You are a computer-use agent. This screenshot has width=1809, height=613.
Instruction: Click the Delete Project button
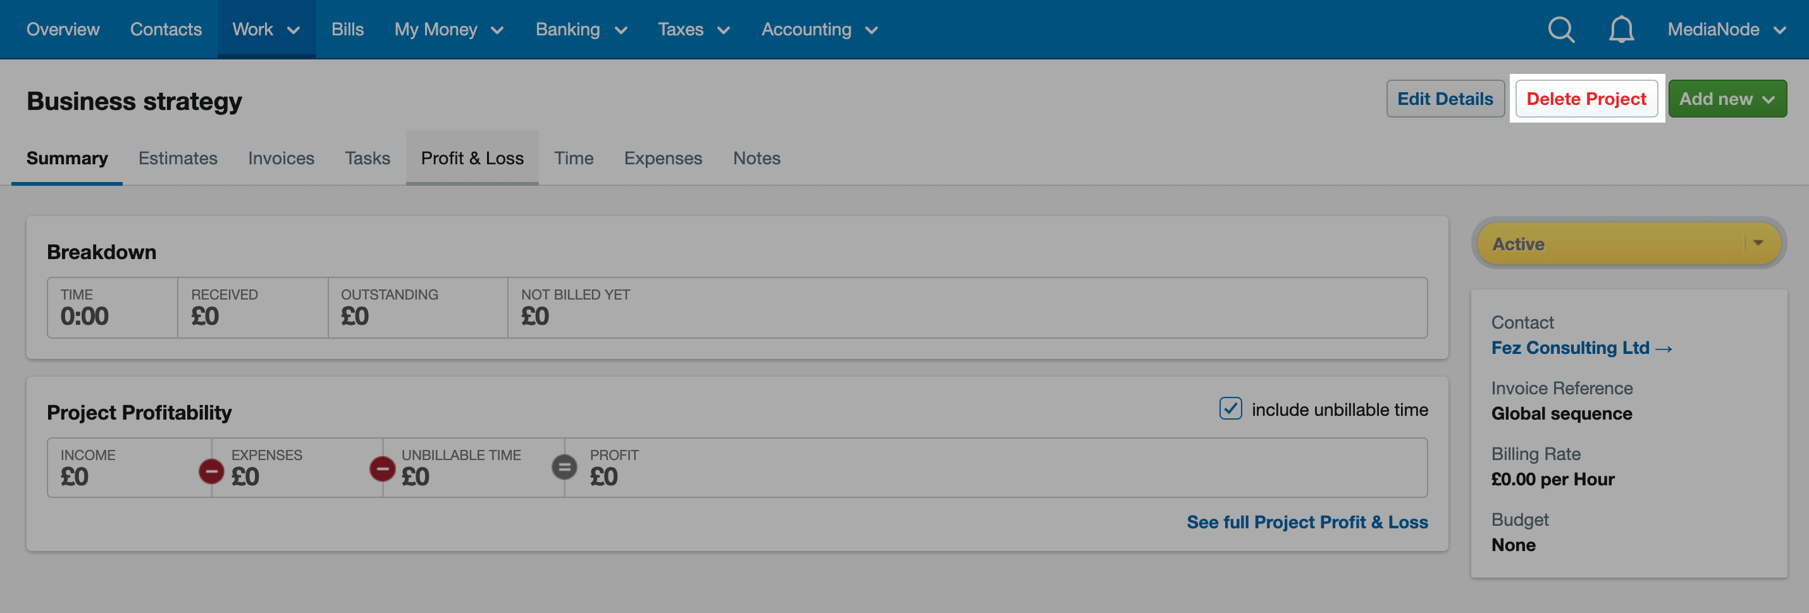click(x=1586, y=99)
